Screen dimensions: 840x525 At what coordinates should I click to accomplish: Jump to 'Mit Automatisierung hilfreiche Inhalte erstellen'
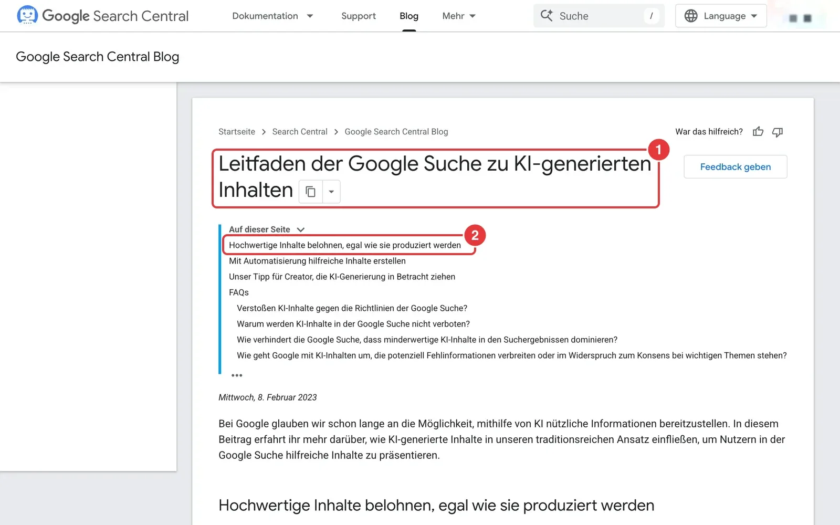[x=317, y=261]
